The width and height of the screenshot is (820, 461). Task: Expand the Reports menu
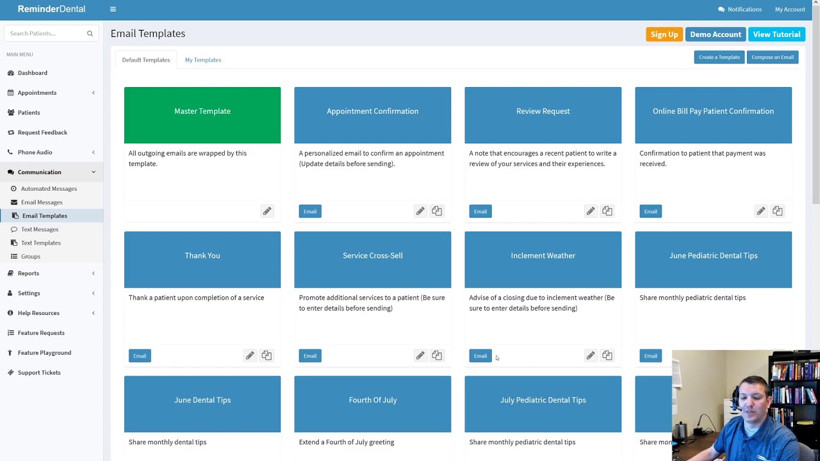[x=51, y=273]
